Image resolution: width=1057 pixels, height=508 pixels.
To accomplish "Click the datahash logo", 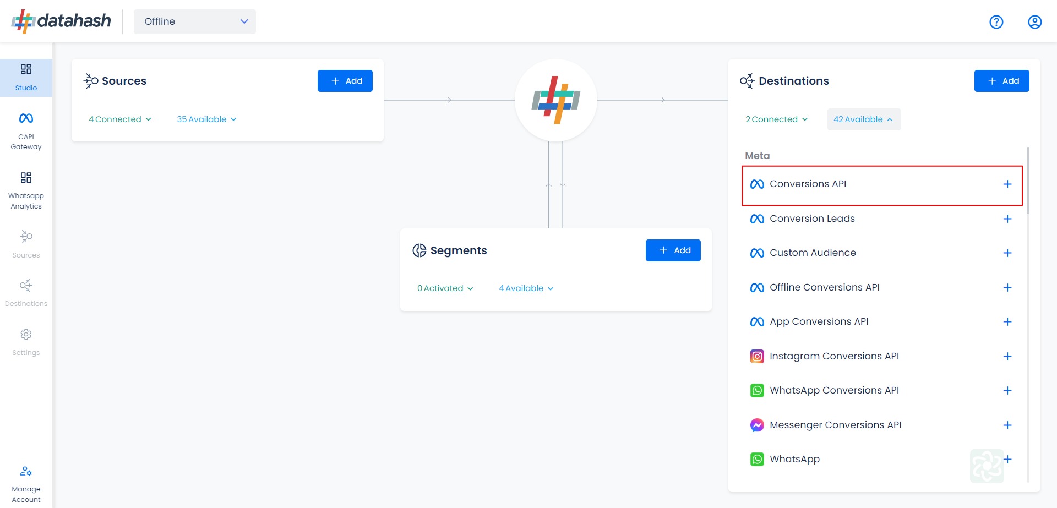I will coord(61,21).
